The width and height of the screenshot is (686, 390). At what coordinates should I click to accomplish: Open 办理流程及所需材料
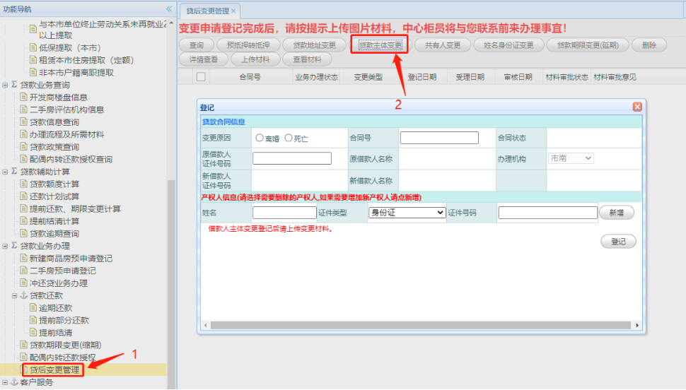click(x=66, y=134)
